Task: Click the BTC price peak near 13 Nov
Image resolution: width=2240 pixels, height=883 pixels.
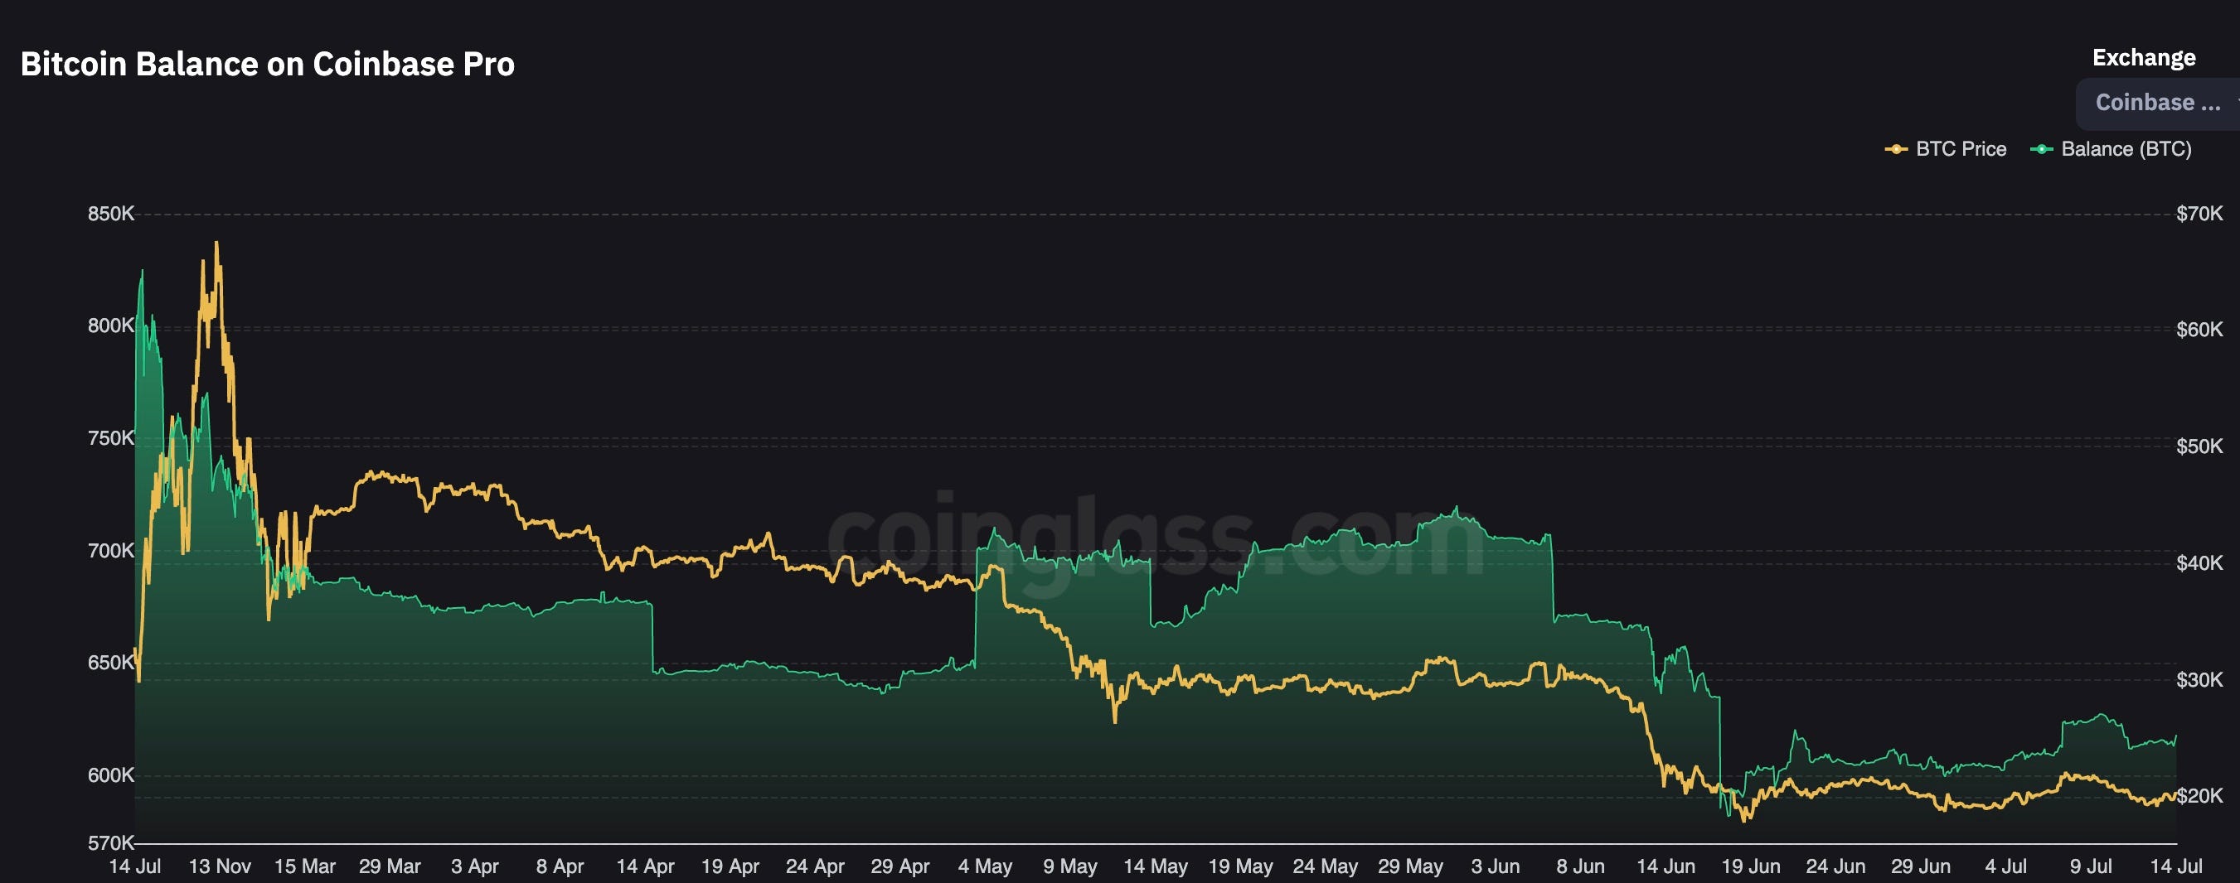Action: click(x=216, y=244)
